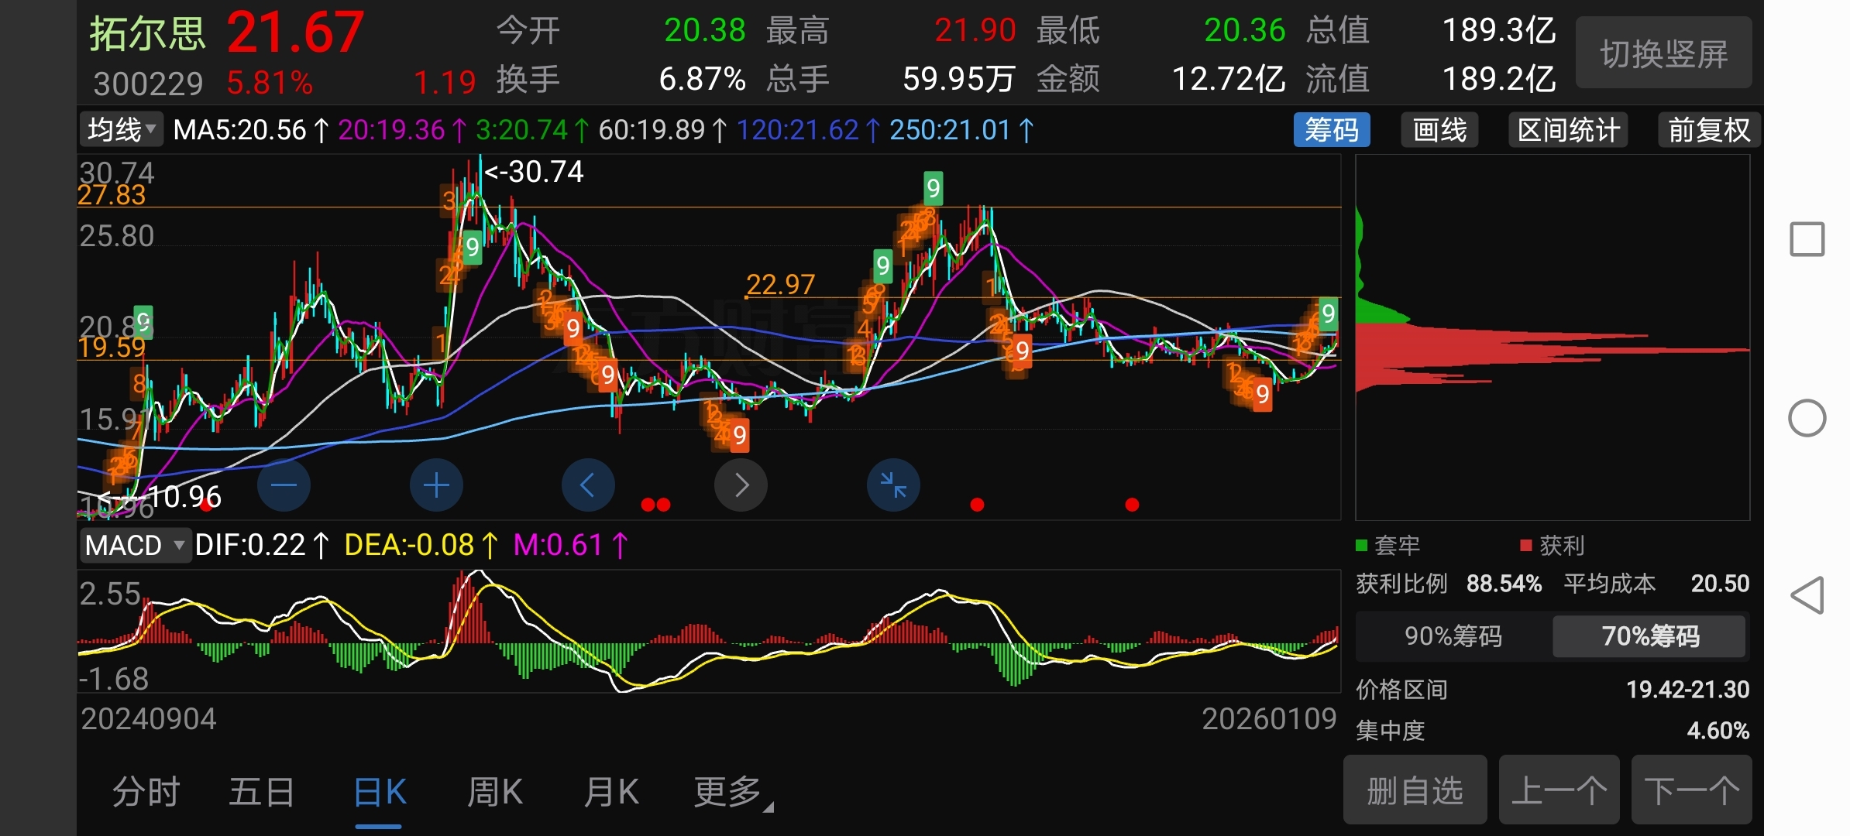Click the red event dot below 22.97
Screen dimensions: 1850x836
977,505
